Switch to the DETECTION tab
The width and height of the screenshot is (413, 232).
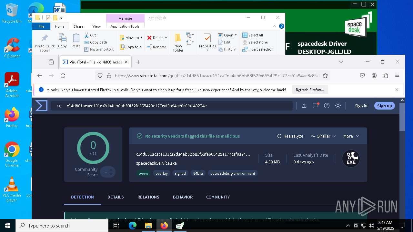[82, 197]
